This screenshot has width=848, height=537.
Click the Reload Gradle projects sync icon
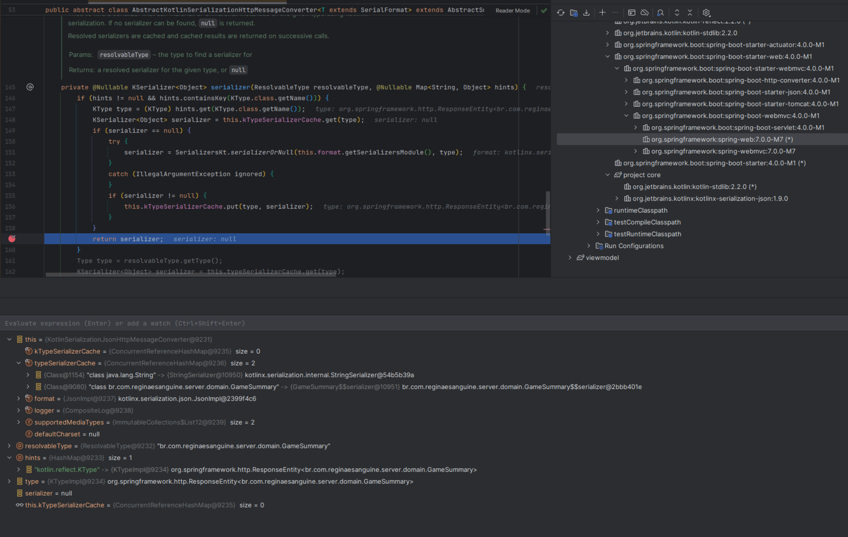pos(561,13)
